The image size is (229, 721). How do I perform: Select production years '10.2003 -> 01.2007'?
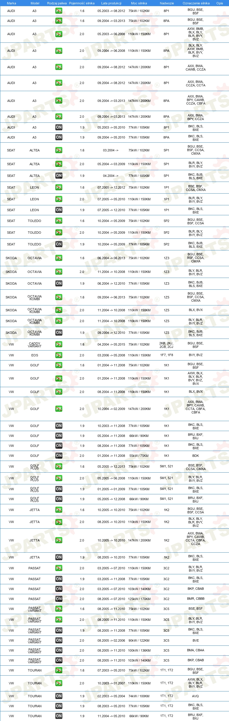coord(111,683)
